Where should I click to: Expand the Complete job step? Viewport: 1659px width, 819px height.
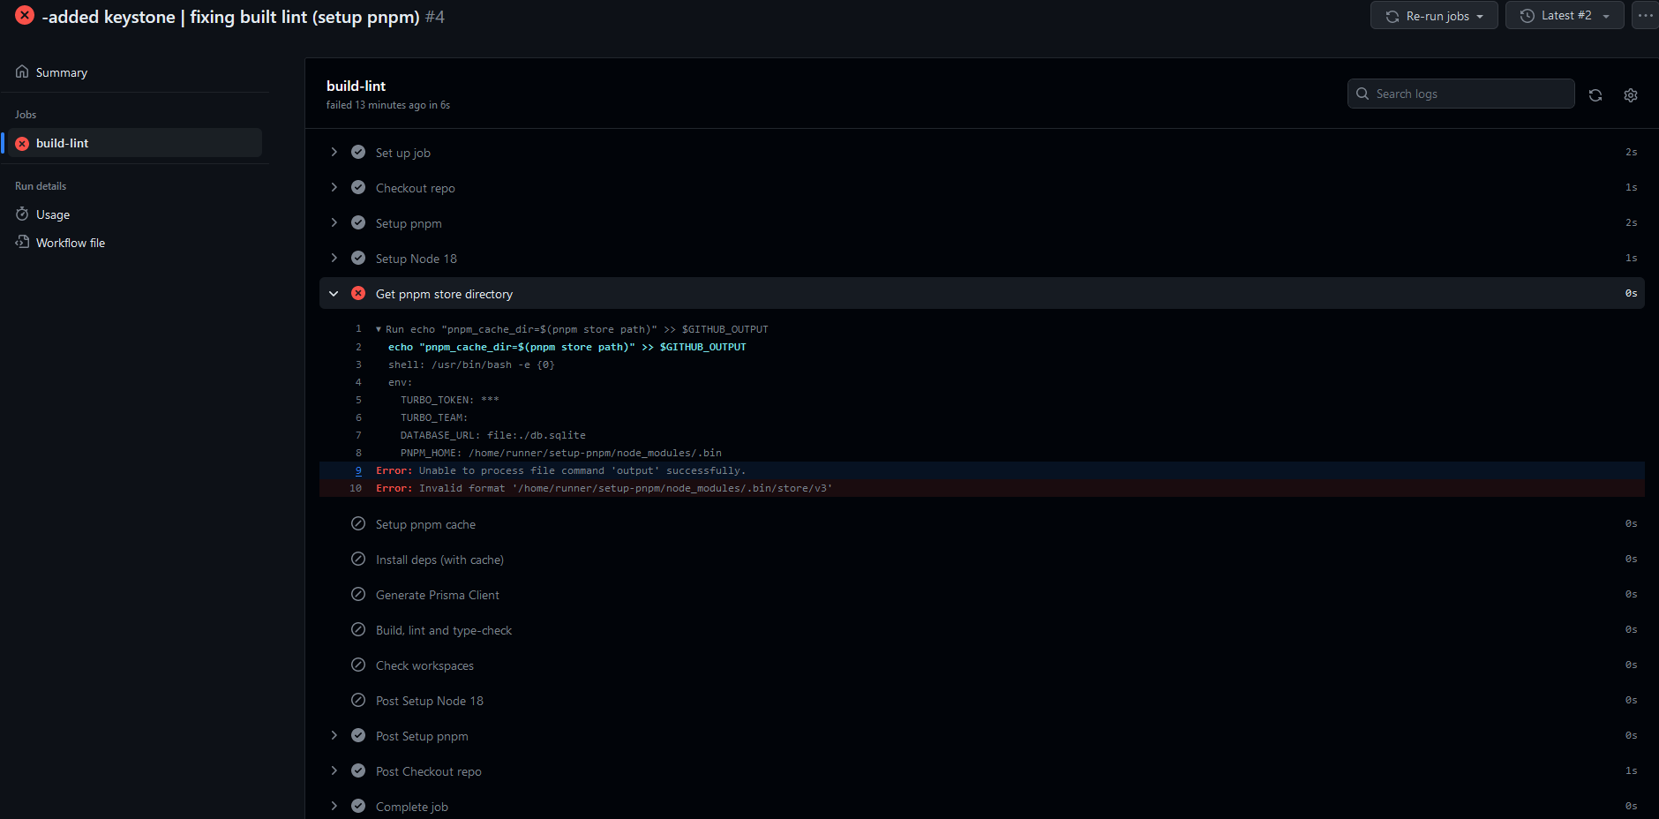pos(334,806)
